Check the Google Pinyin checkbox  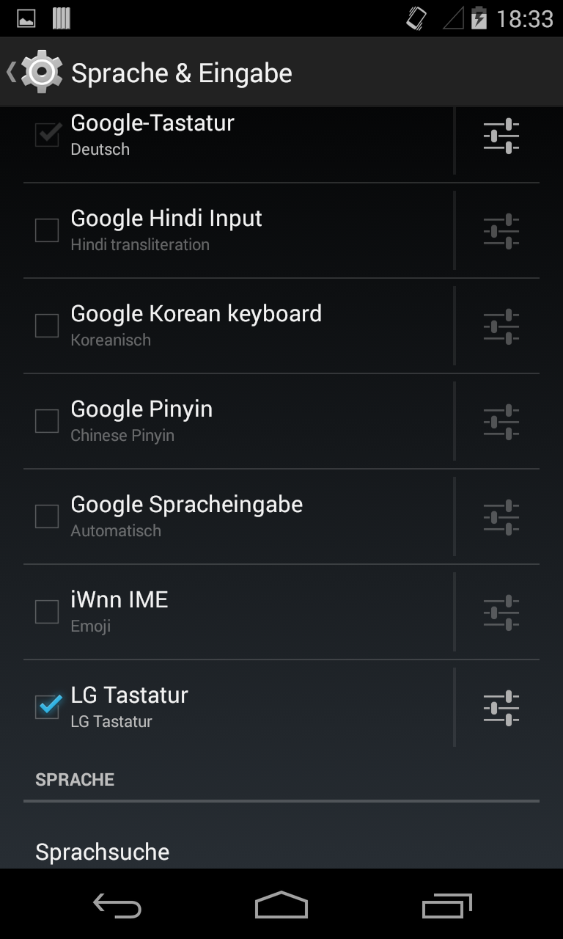point(47,421)
